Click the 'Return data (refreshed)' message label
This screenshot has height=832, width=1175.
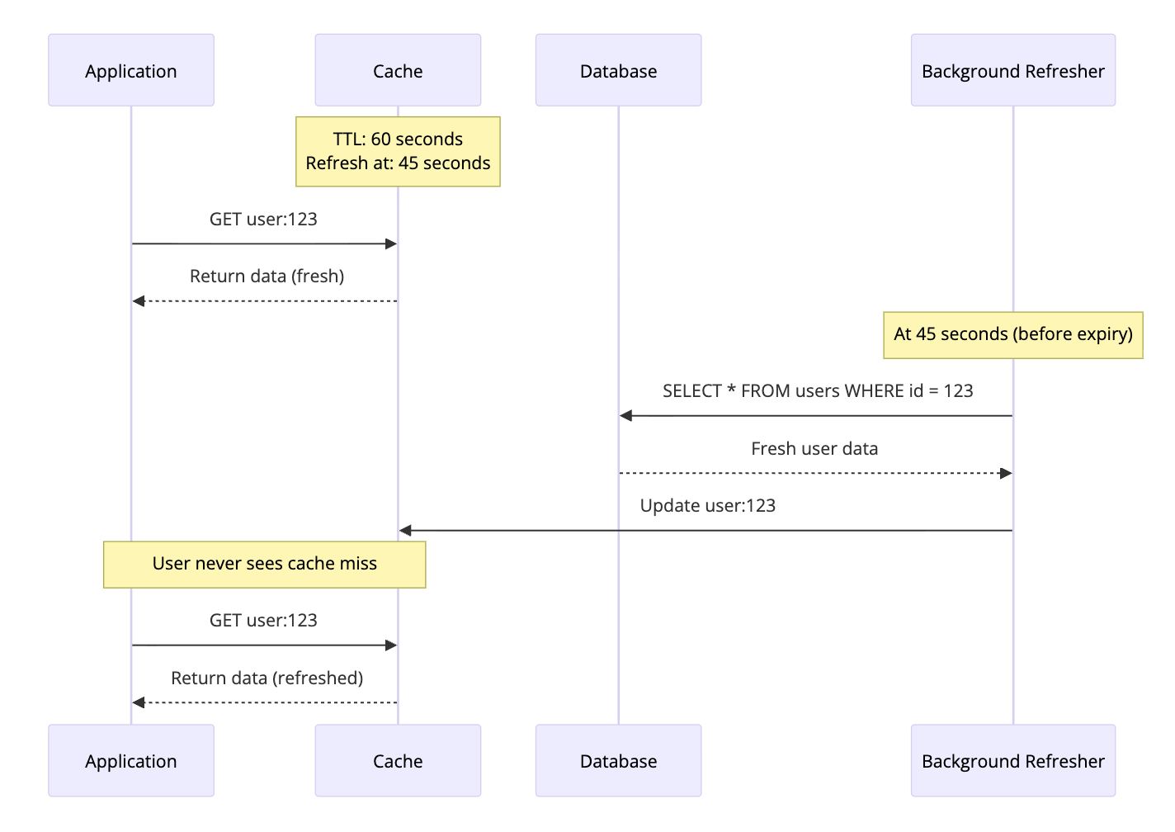tap(267, 678)
